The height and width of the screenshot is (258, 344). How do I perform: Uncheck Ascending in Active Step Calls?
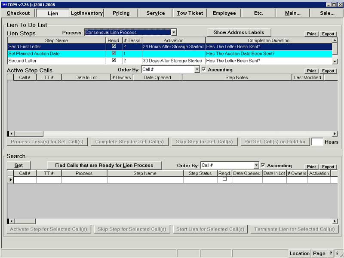click(204, 70)
